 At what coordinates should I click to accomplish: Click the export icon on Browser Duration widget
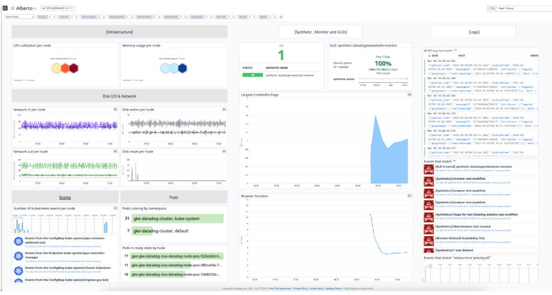[409, 196]
